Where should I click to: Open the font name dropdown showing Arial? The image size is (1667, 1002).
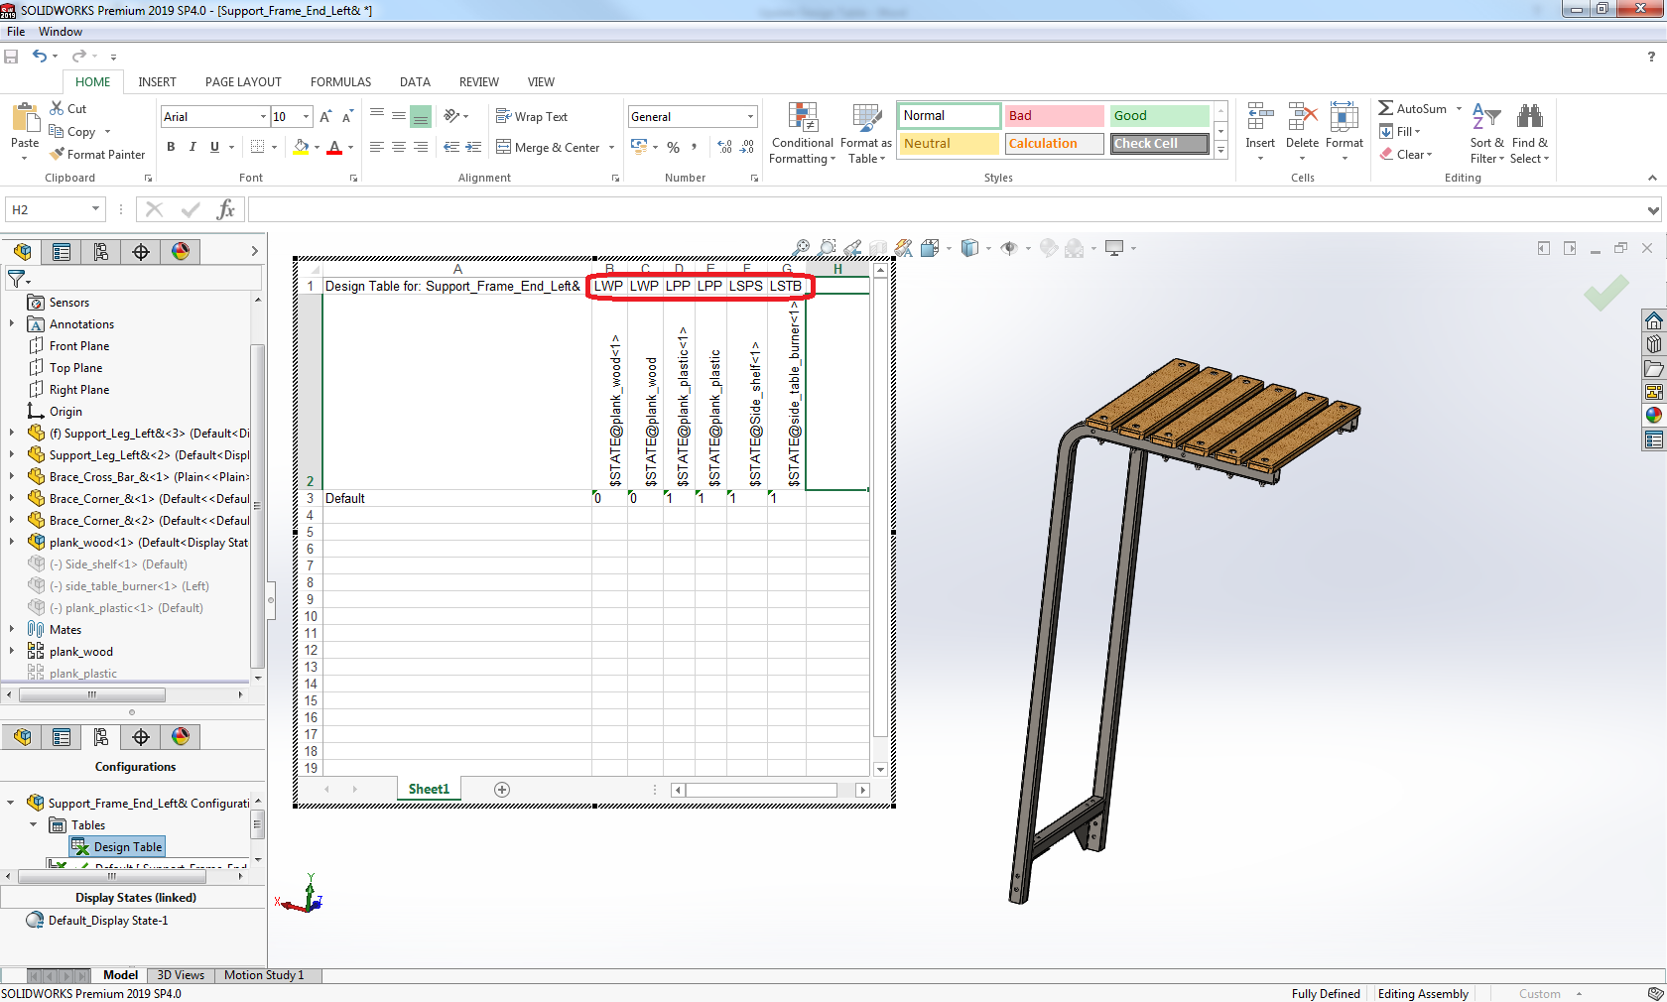click(x=263, y=117)
